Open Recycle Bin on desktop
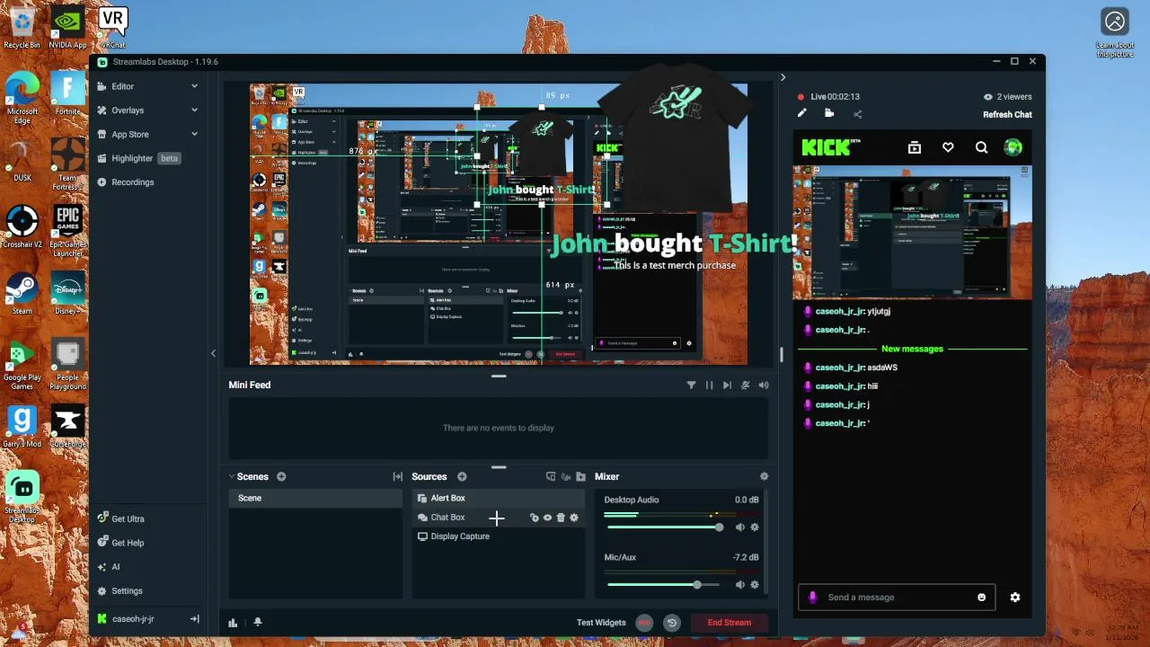The image size is (1150, 647). click(22, 27)
